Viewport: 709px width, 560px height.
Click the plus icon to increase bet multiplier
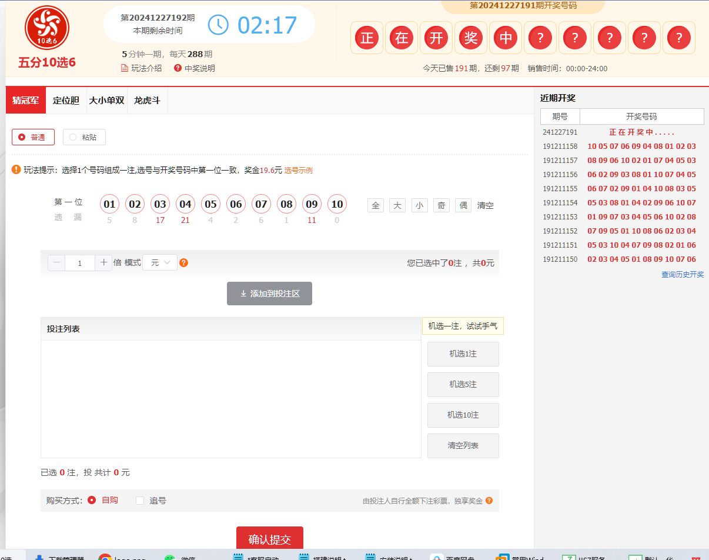point(103,263)
